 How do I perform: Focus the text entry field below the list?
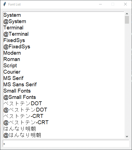click(x=66, y=143)
